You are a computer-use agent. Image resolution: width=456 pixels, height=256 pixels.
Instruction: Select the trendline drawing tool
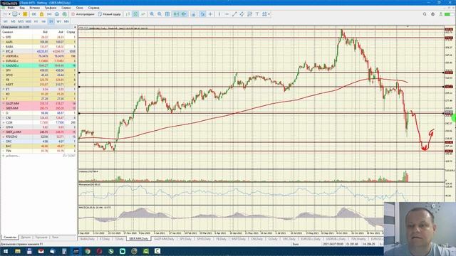pos(234,14)
